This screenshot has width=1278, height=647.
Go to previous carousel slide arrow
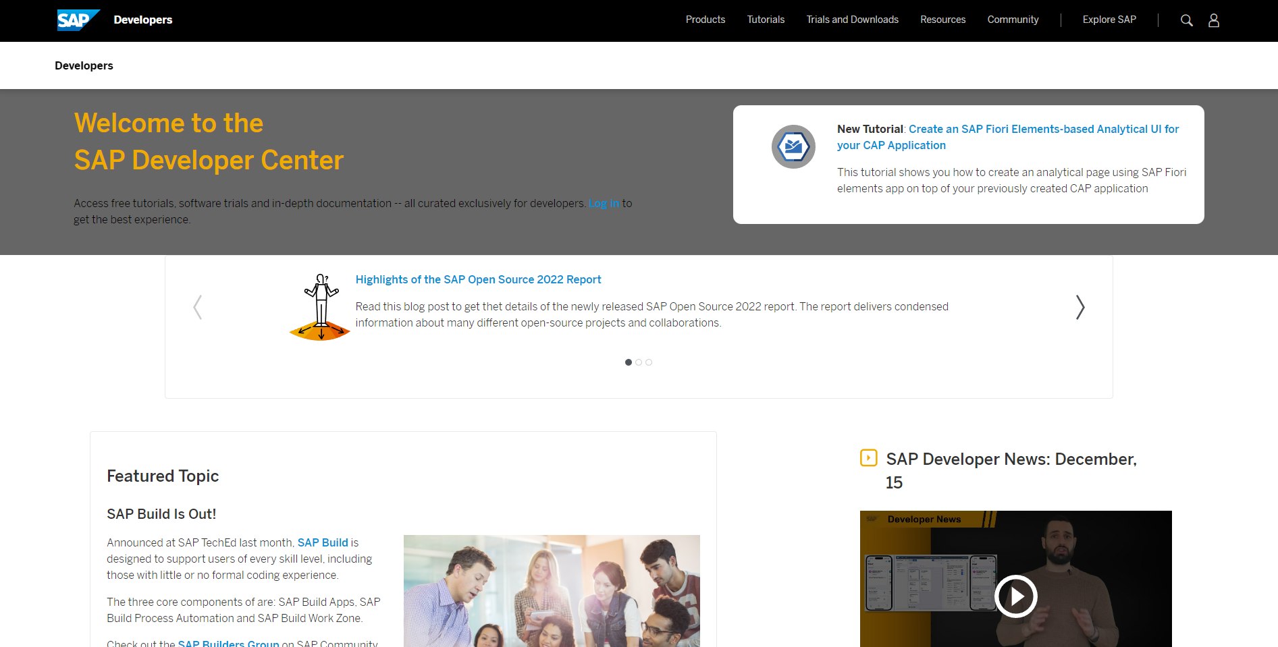pos(198,308)
